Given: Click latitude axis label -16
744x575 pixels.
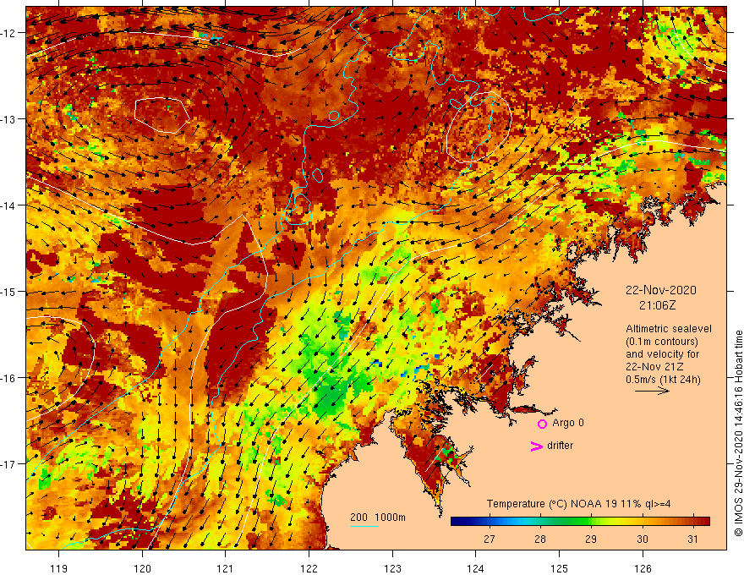Looking at the screenshot, I should click(8, 378).
